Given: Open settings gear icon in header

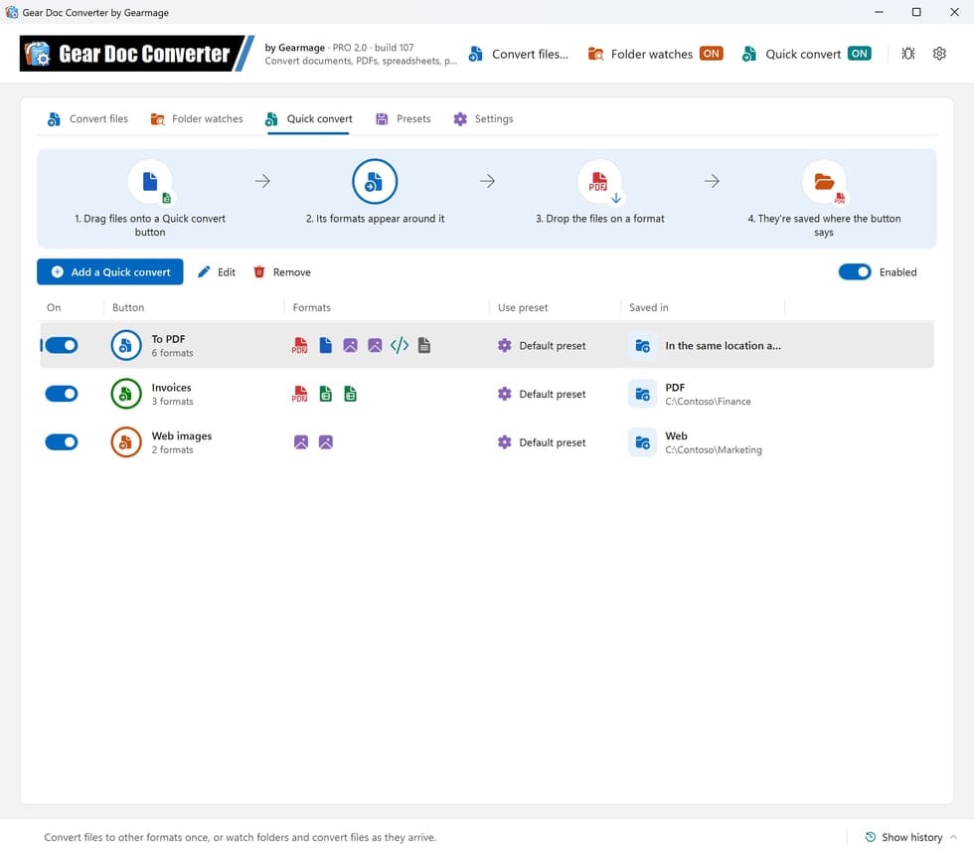Looking at the screenshot, I should tap(939, 54).
